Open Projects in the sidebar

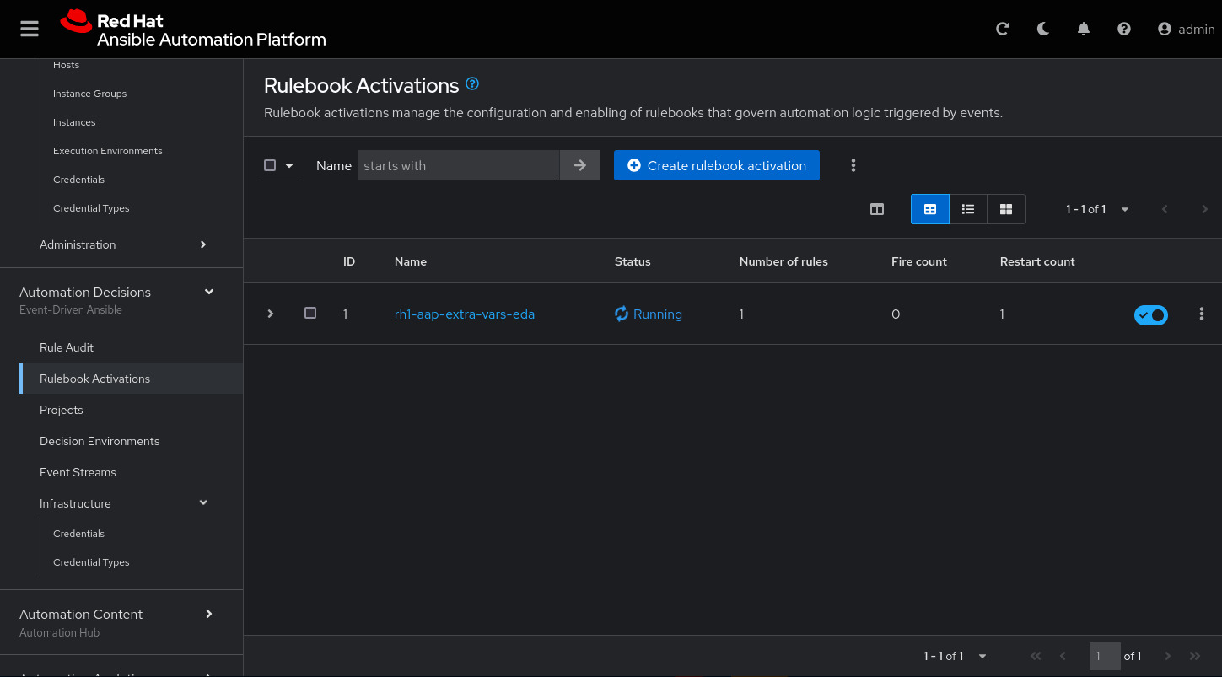pos(62,410)
